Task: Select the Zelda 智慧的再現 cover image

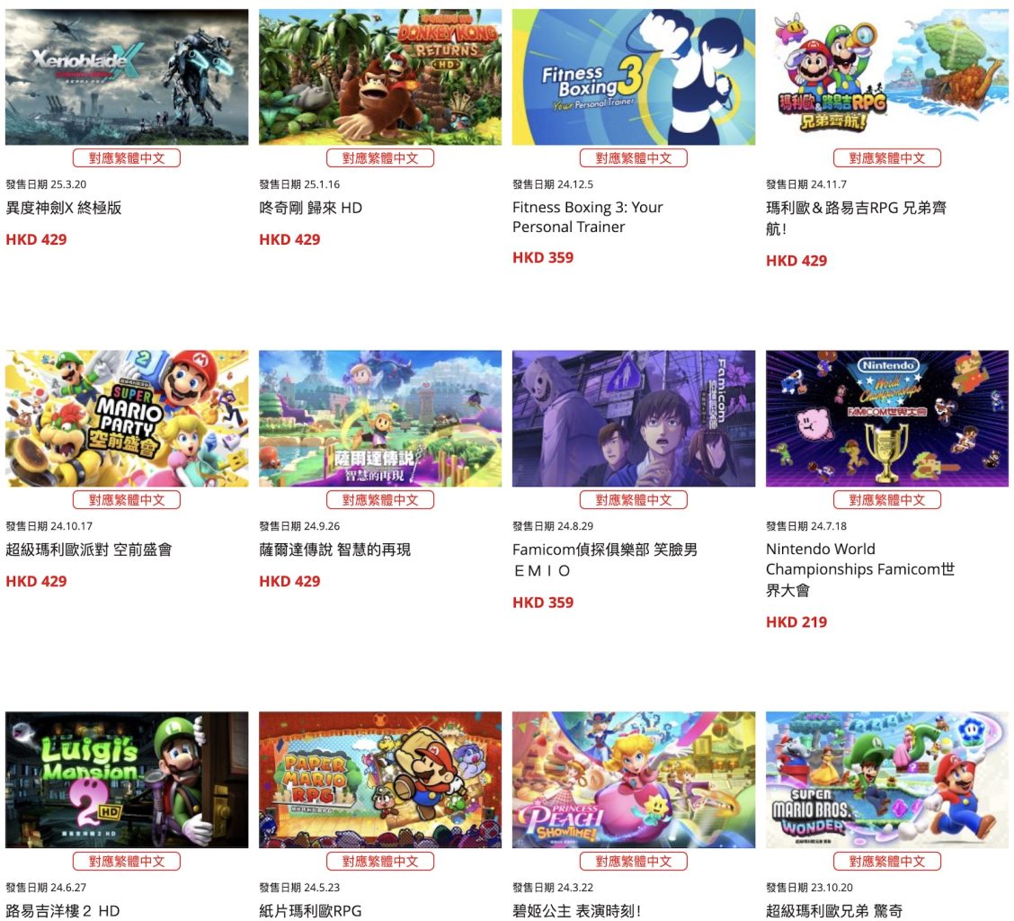Action: [x=380, y=418]
